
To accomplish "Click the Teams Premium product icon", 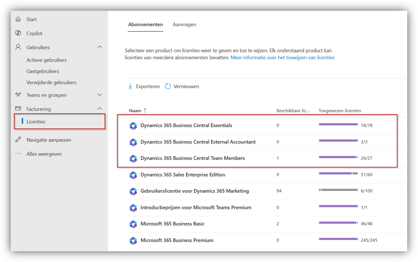I will pyautogui.click(x=133, y=207).
